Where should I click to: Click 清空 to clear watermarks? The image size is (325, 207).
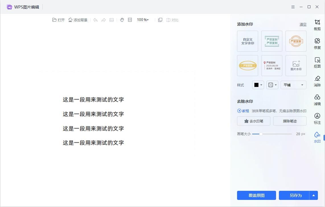click(303, 24)
